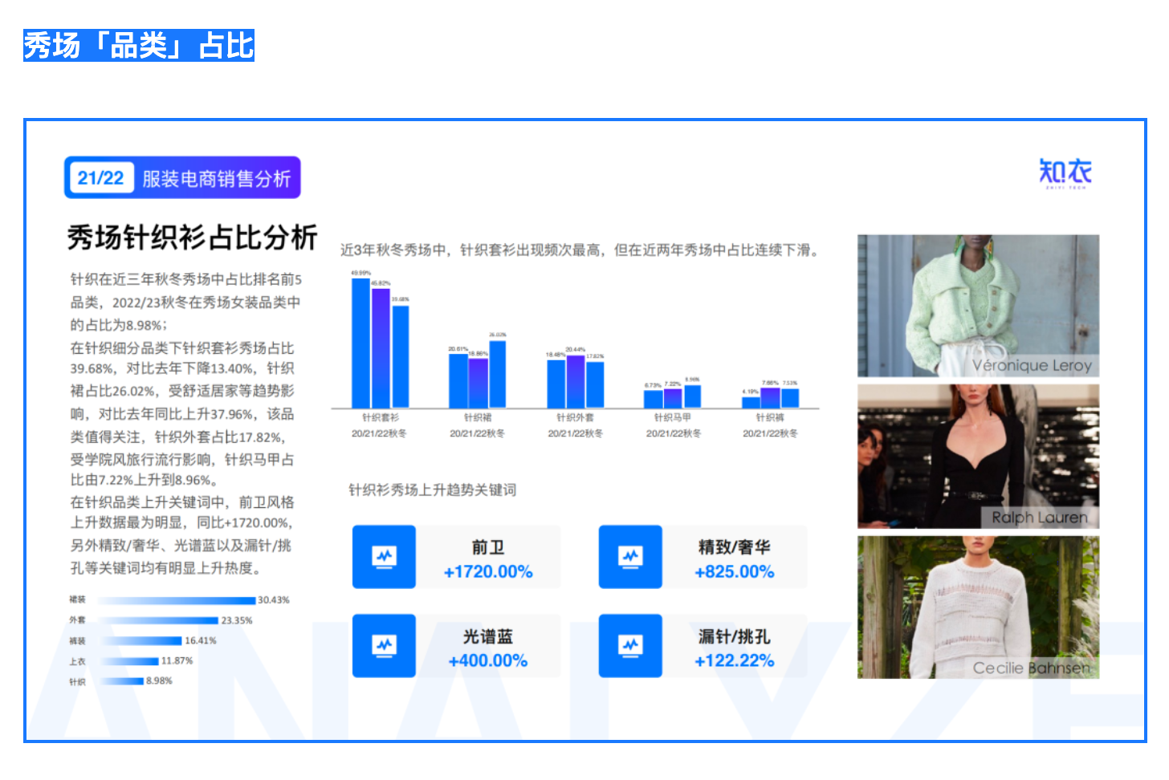1169x780 pixels.
Task: Open the Véronique Leroy runway photo
Action: click(978, 306)
